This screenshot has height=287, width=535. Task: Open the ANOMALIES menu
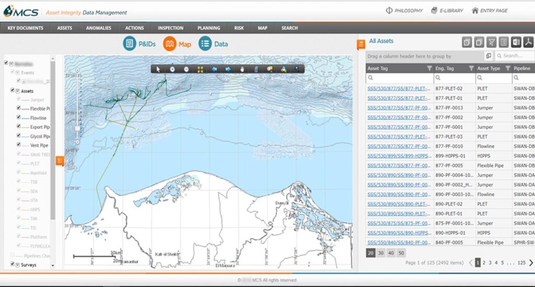point(98,28)
